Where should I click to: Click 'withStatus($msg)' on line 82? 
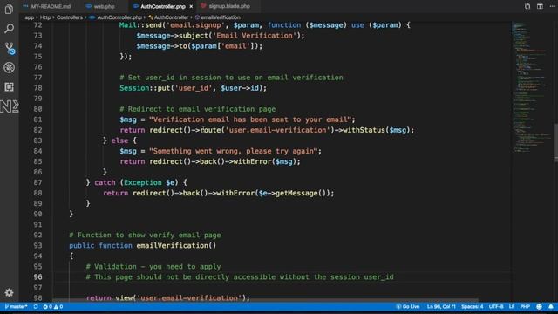(x=377, y=130)
